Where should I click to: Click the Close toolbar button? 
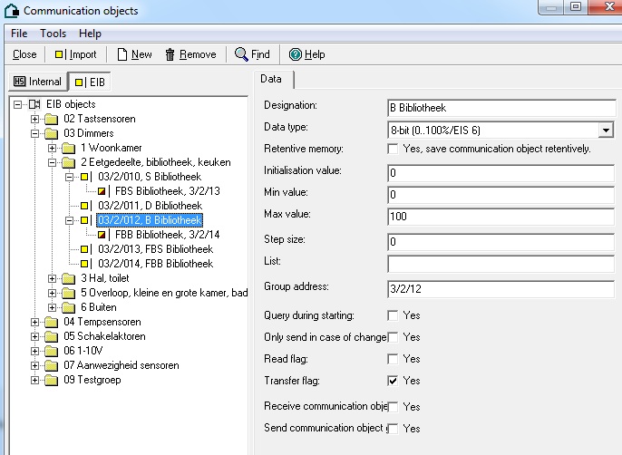24,54
